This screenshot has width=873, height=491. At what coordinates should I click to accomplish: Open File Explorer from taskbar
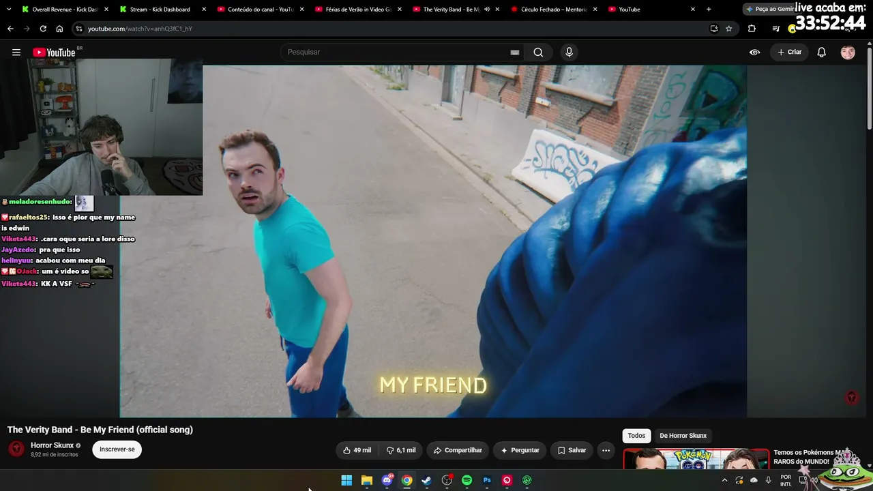click(367, 480)
